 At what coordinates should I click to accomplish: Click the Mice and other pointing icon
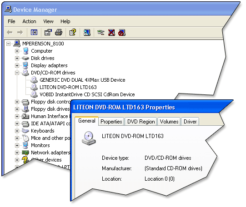pyautogui.click(x=26, y=138)
